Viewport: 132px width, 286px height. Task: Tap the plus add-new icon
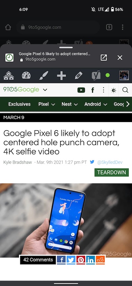coord(61,75)
